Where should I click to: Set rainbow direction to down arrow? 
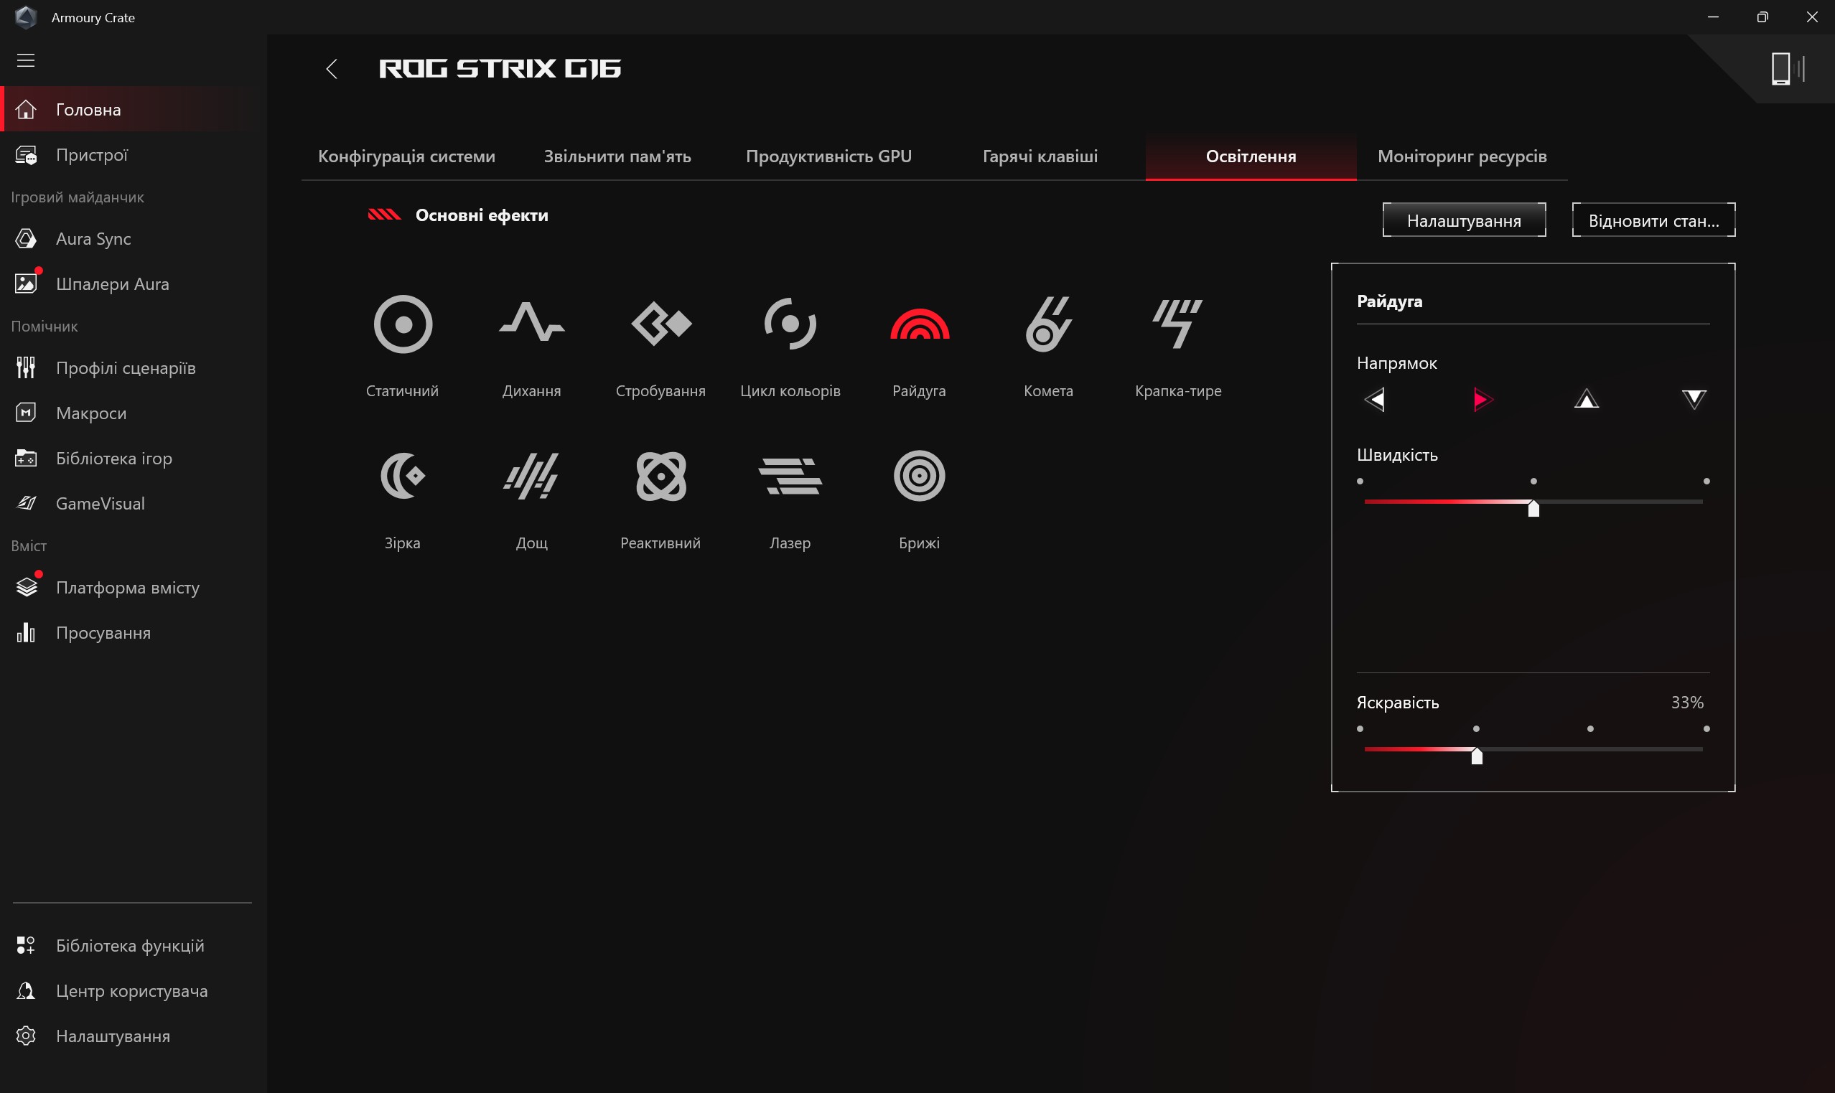(x=1694, y=400)
